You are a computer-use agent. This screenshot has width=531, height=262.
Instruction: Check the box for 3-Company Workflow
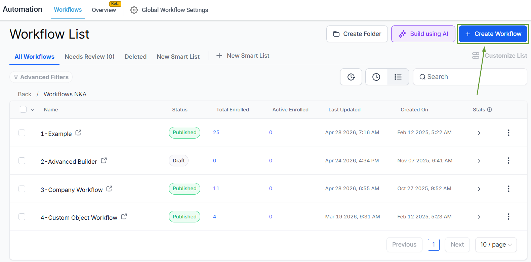coord(22,189)
